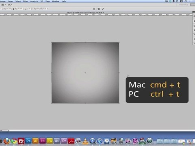Toggle the maintain aspect ratio chain link
Viewport: 195px width, 146px height.
pyautogui.click(x=13, y=9)
